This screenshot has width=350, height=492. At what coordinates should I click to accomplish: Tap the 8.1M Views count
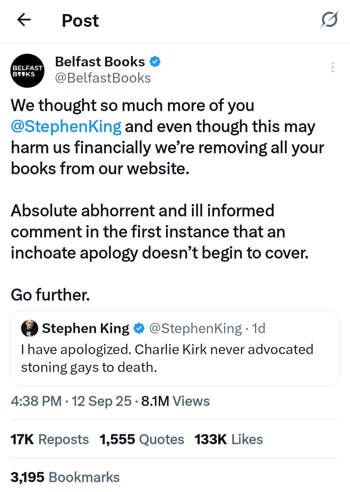175,401
